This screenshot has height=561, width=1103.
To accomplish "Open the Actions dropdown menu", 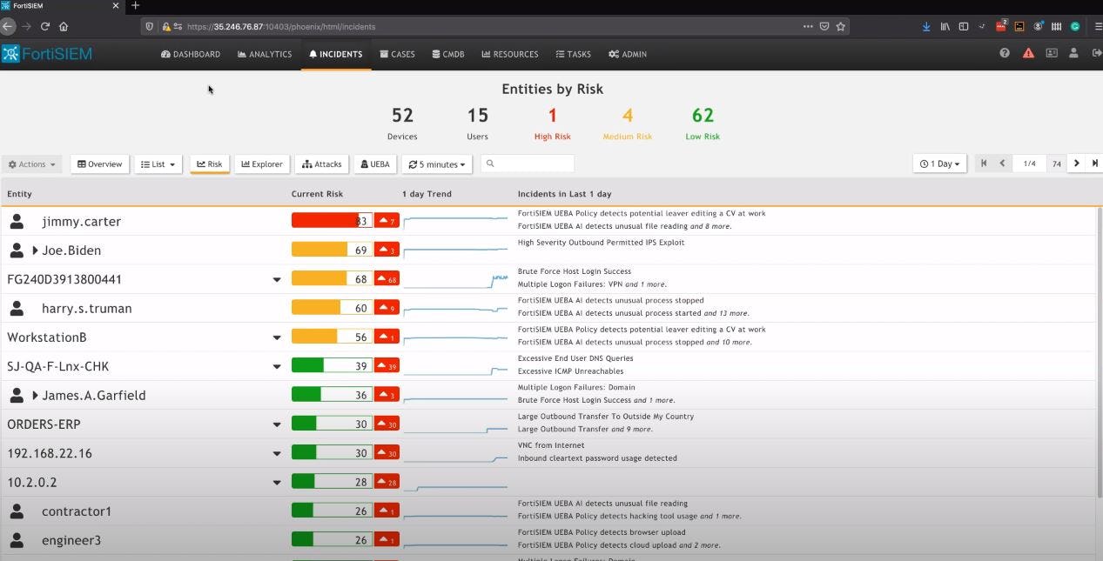I will (x=31, y=164).
